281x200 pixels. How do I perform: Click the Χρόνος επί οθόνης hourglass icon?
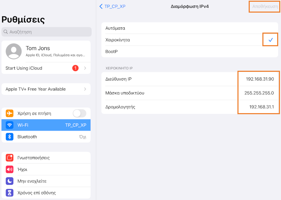[10, 193]
